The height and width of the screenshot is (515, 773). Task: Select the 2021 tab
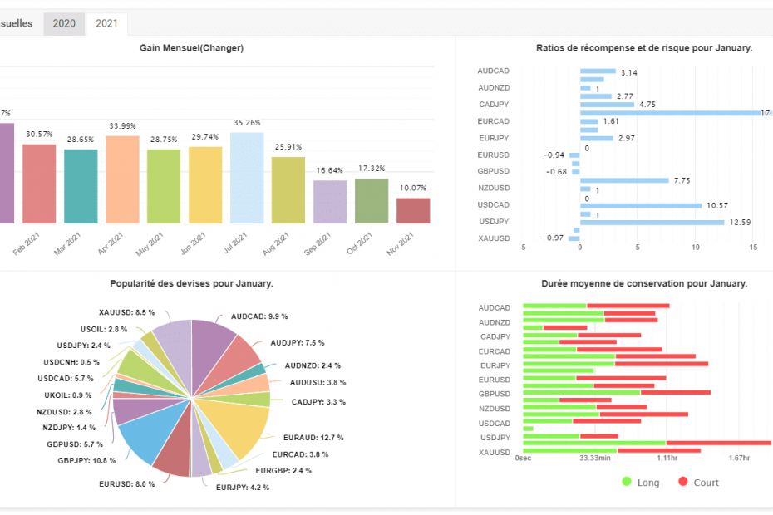tap(106, 23)
